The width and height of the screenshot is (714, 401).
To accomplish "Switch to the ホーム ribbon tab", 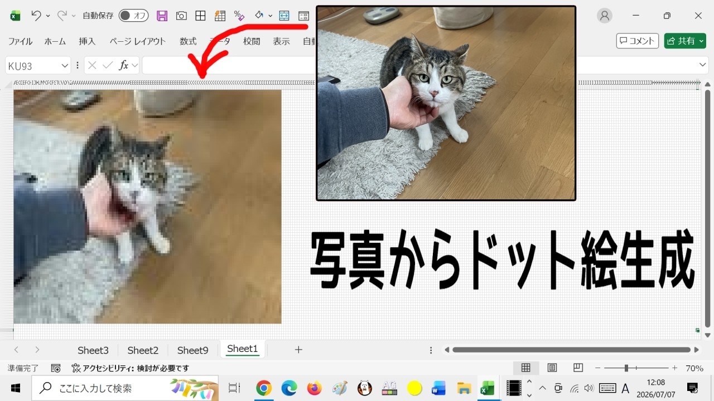I will tap(55, 41).
